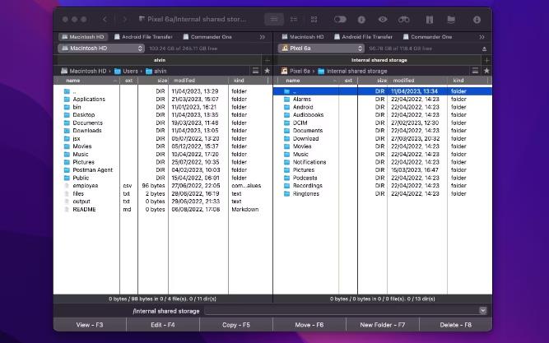Select the employee csv file

[x=163, y=186]
